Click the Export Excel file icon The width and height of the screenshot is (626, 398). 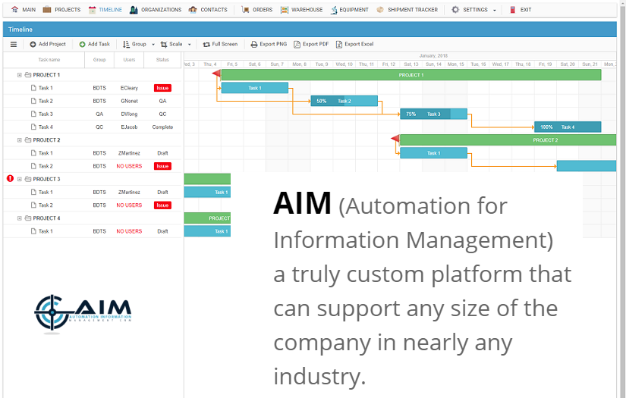pyautogui.click(x=339, y=44)
